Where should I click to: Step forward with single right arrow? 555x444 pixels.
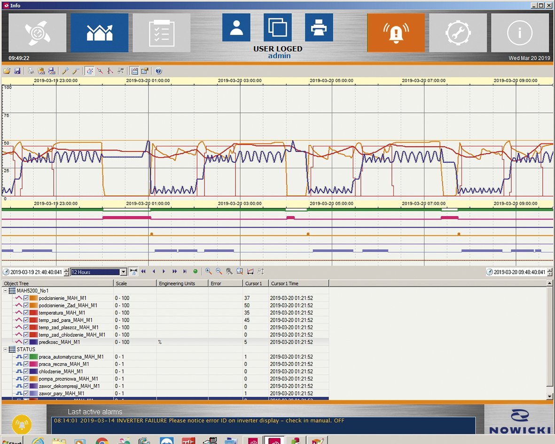click(164, 271)
